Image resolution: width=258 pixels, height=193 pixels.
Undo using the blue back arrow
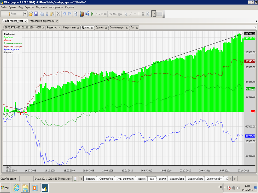point(64,14)
